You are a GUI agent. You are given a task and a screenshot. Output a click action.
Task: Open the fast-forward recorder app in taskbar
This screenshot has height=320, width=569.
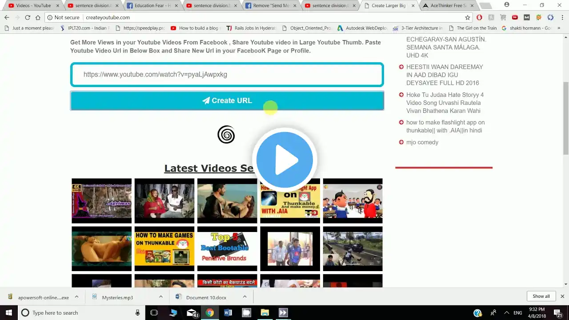click(x=283, y=313)
